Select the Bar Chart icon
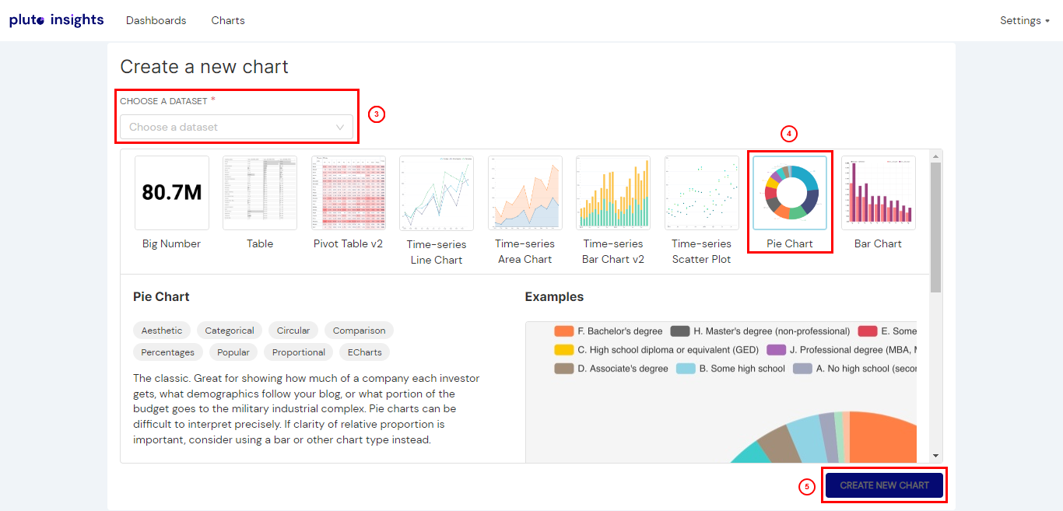 [879, 193]
